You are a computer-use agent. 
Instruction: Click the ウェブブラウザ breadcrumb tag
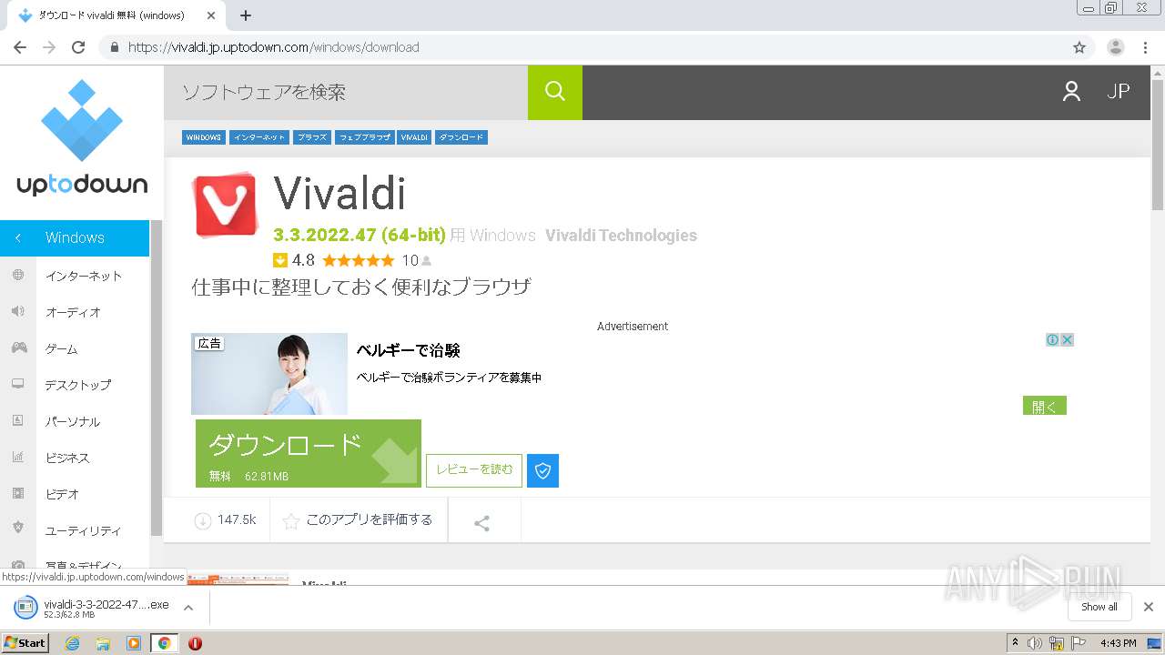pyautogui.click(x=365, y=137)
